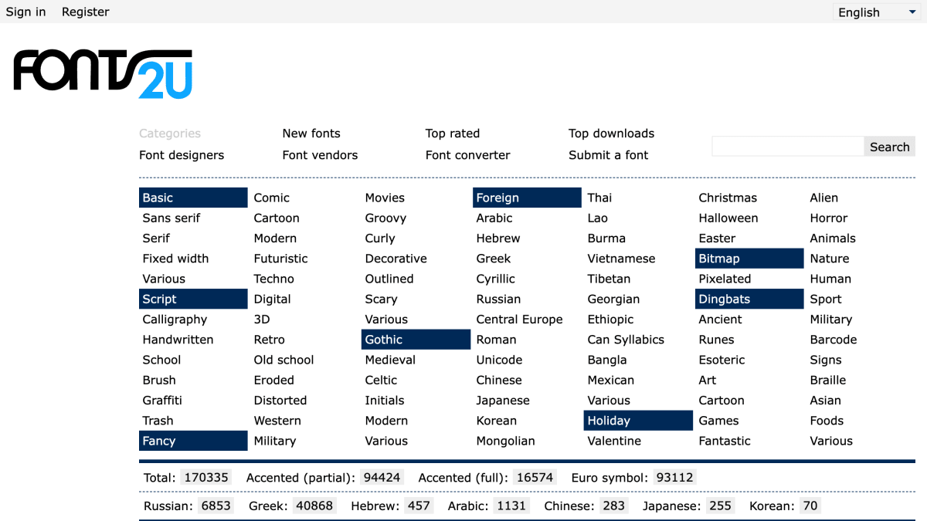
Task: Go to Font designers
Action: (x=182, y=155)
